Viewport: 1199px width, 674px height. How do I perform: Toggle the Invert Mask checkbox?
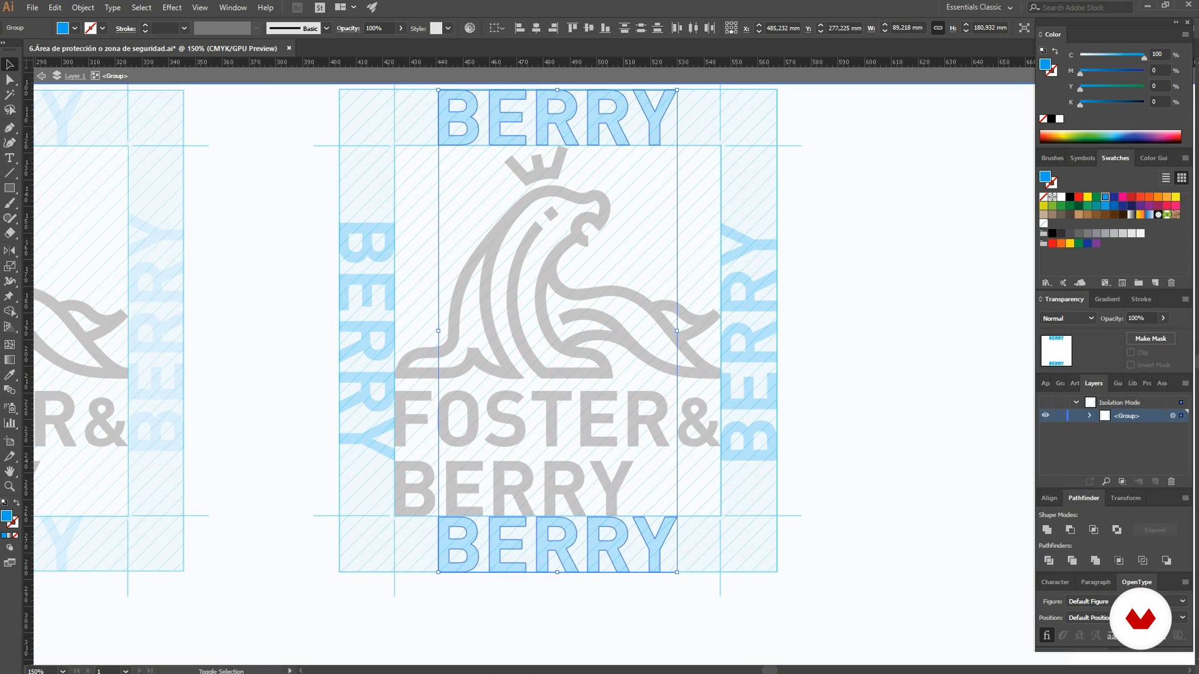pos(1131,365)
